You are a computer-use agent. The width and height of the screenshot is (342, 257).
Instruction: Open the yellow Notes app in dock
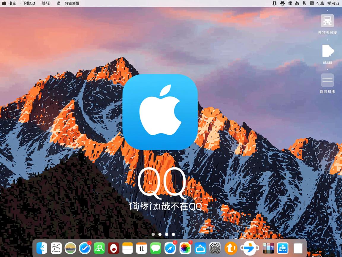click(x=128, y=248)
